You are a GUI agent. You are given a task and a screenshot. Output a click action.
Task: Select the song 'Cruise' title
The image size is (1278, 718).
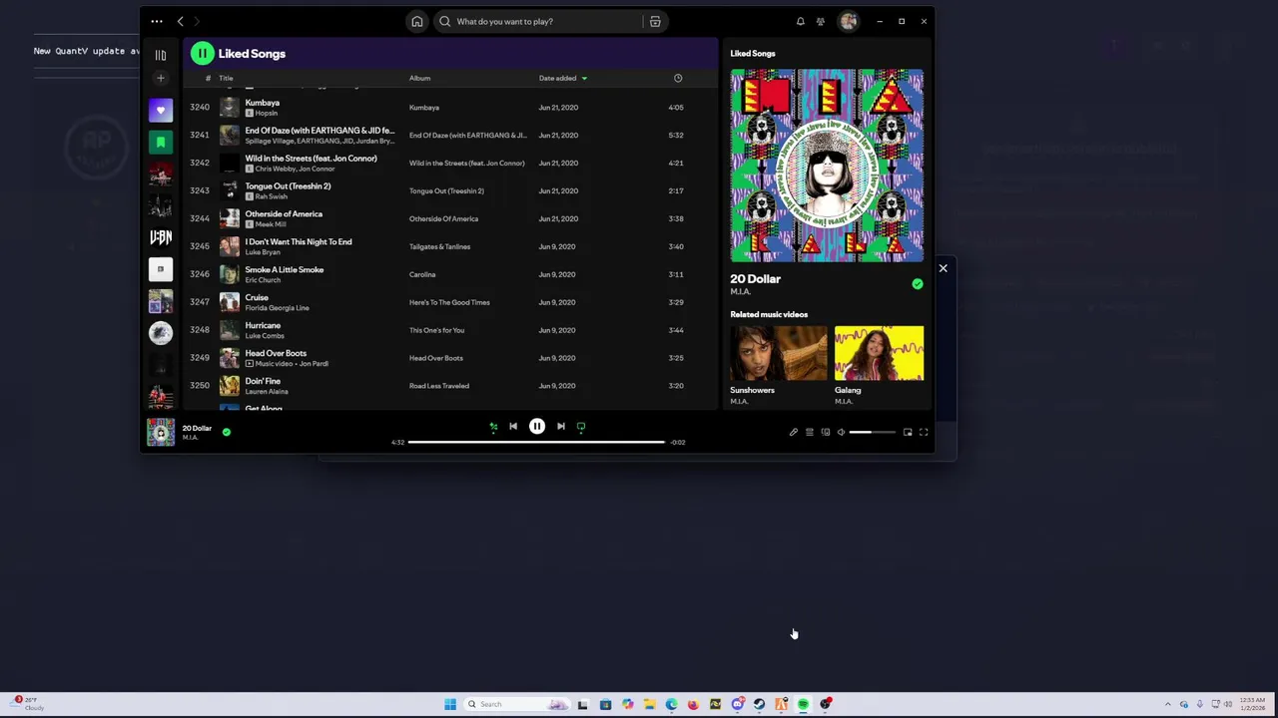coord(257,298)
